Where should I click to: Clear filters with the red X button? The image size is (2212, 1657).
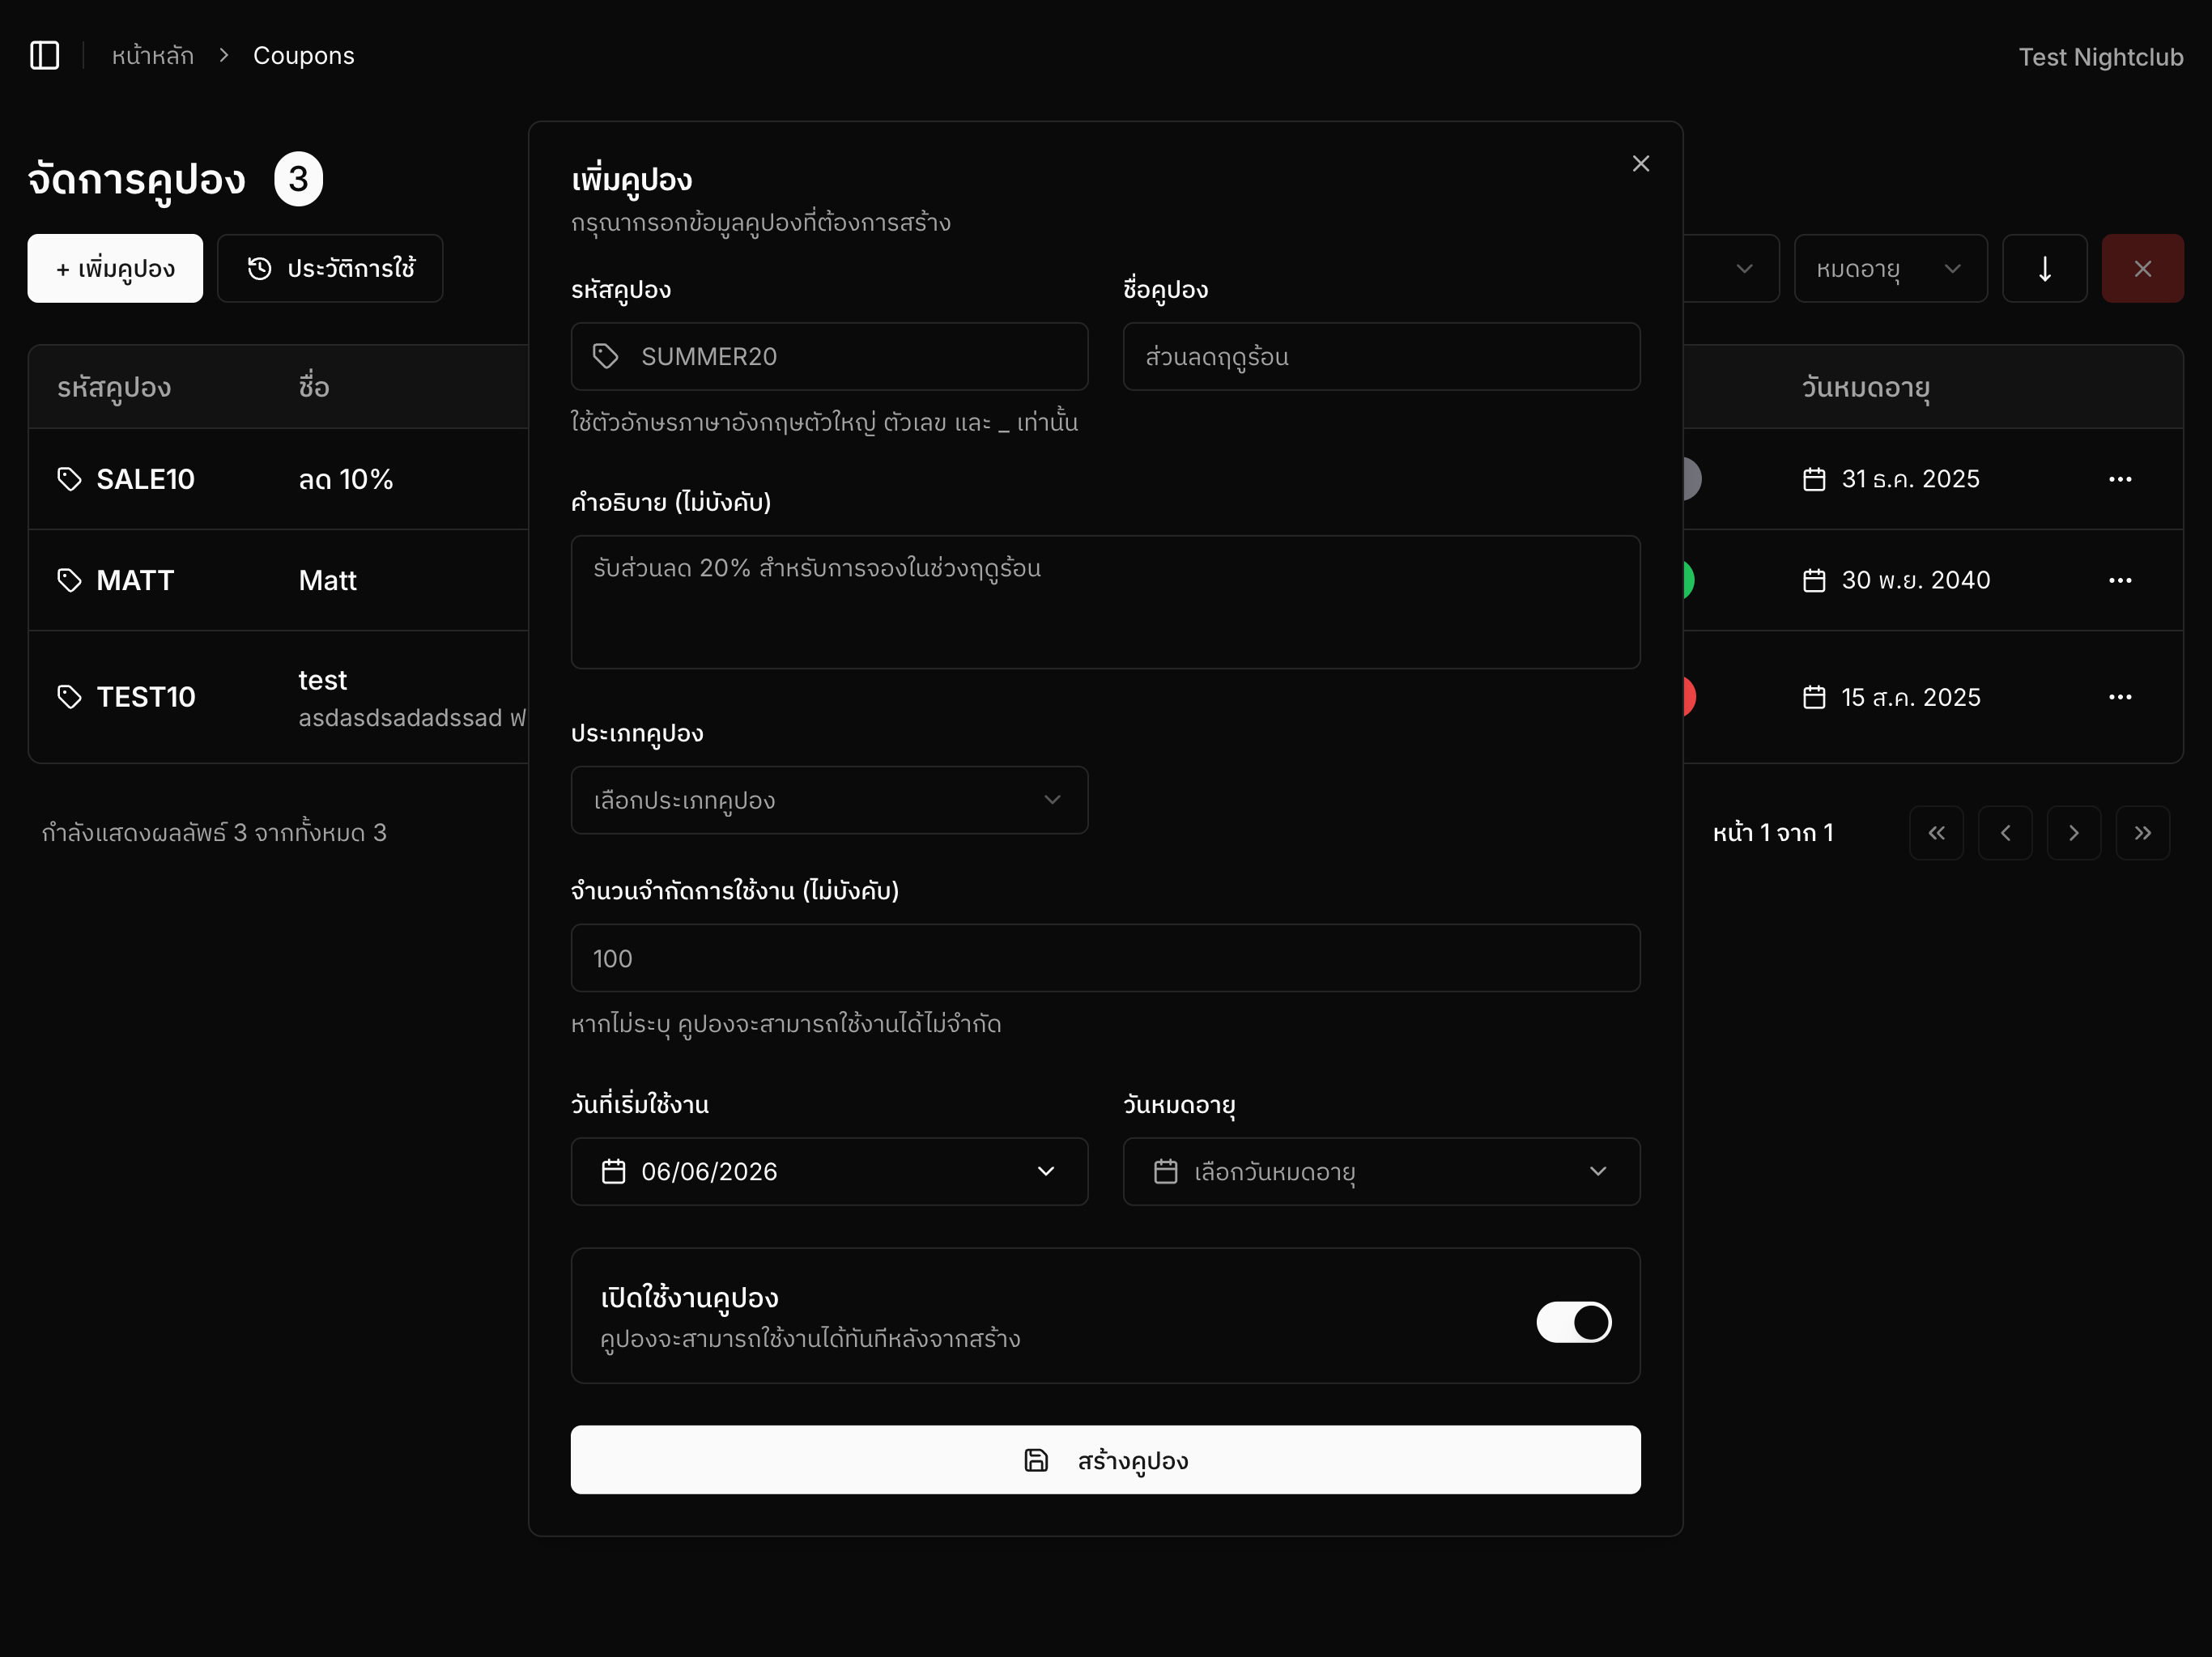coord(2142,268)
